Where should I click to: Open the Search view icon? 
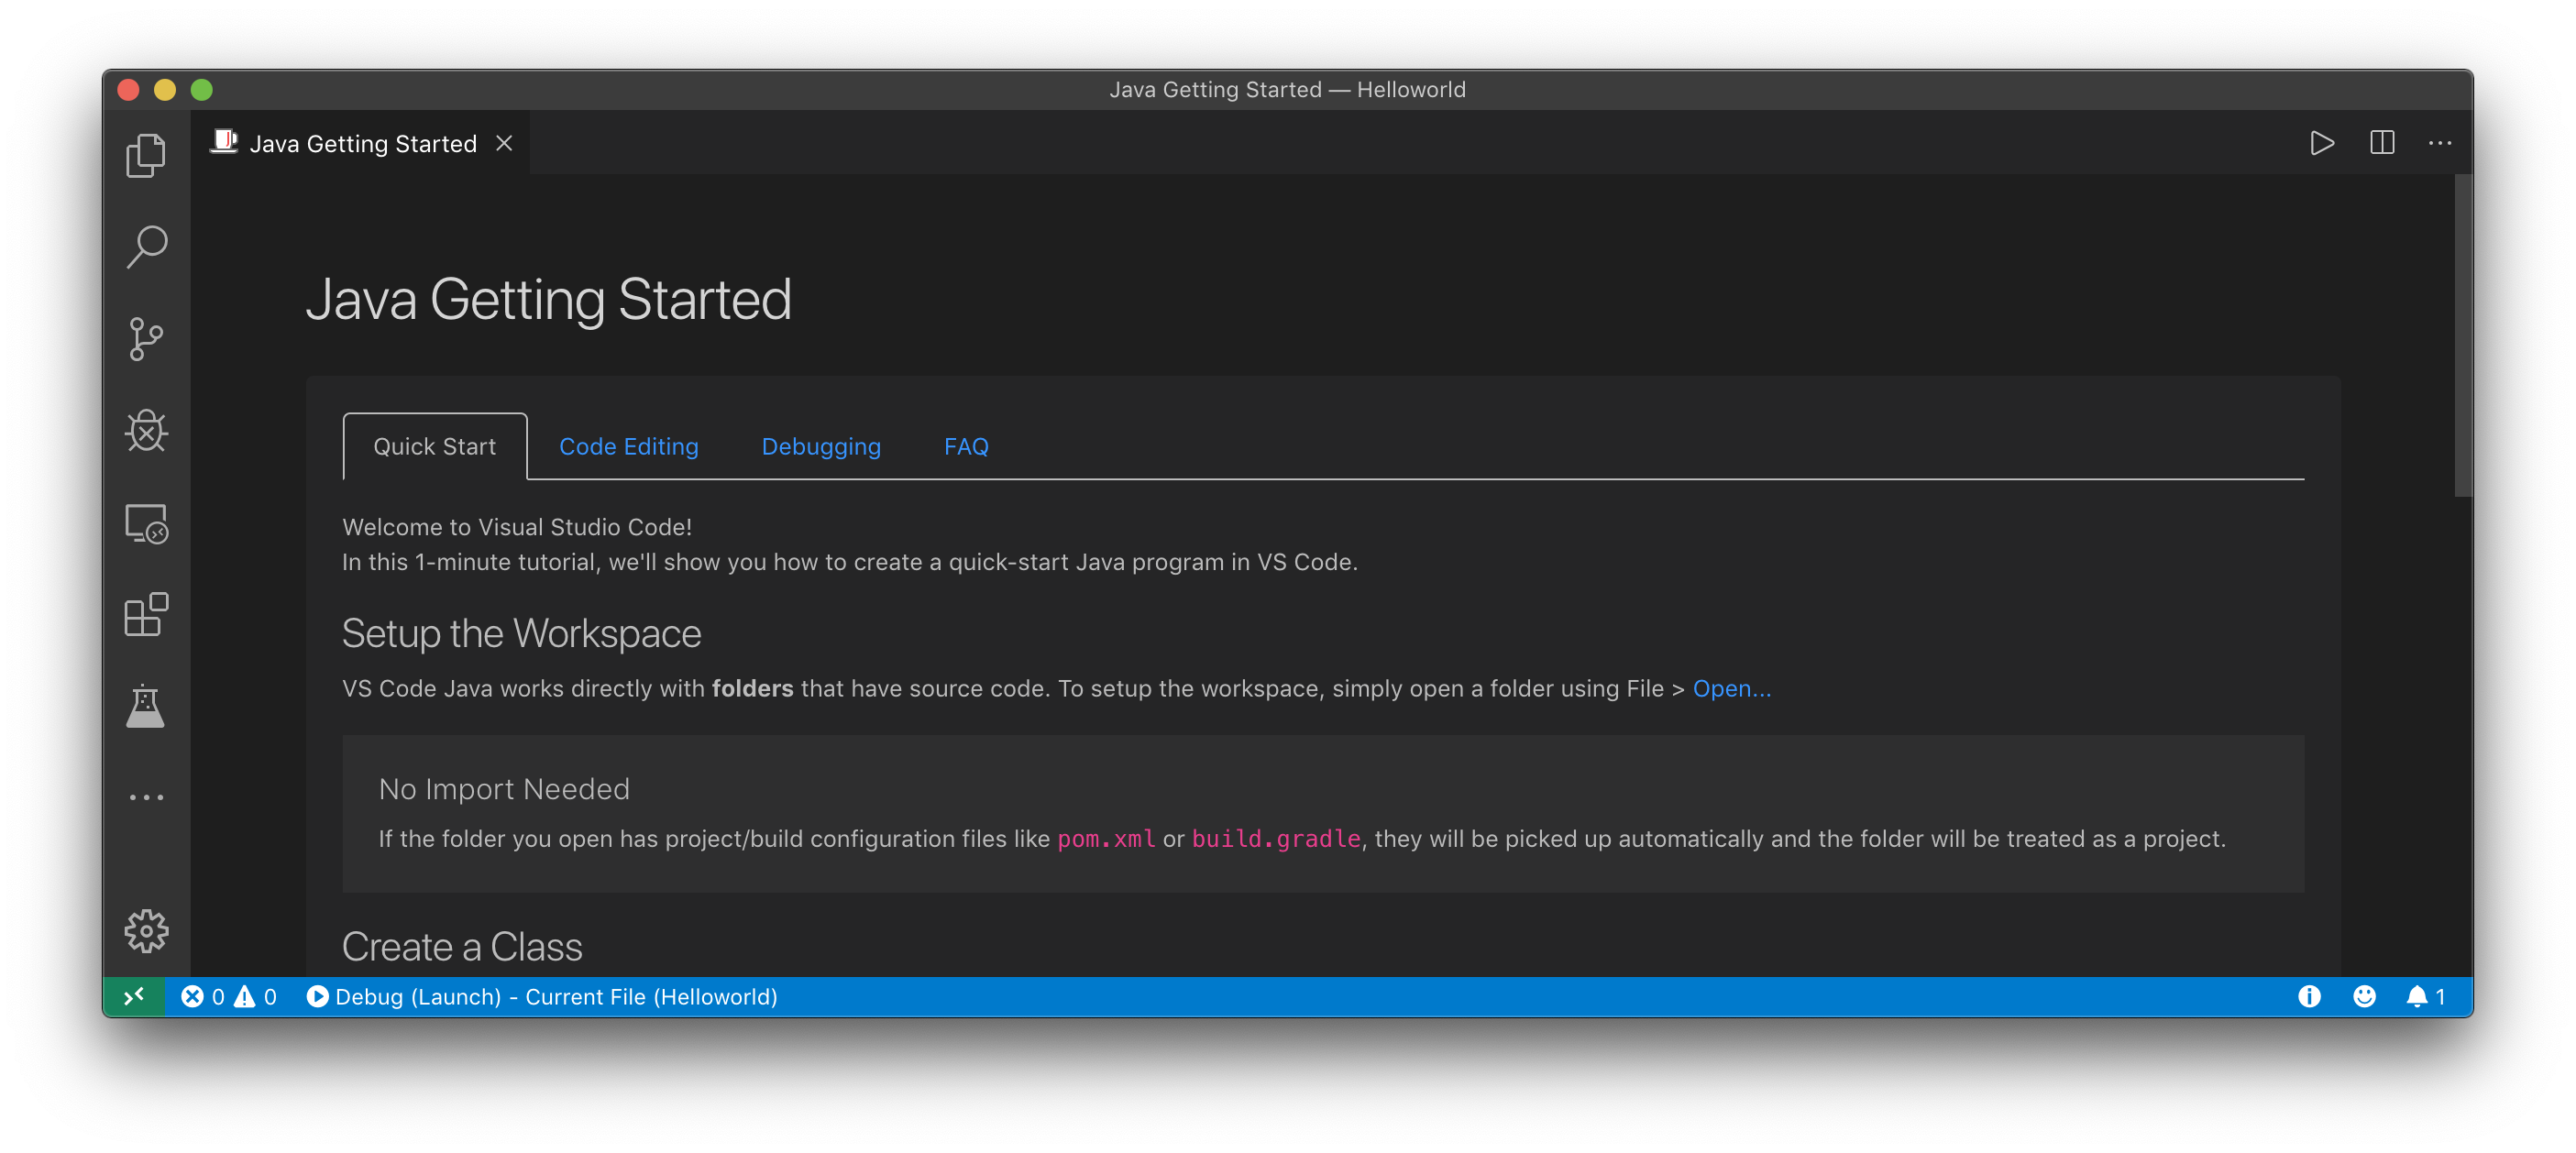[x=146, y=247]
